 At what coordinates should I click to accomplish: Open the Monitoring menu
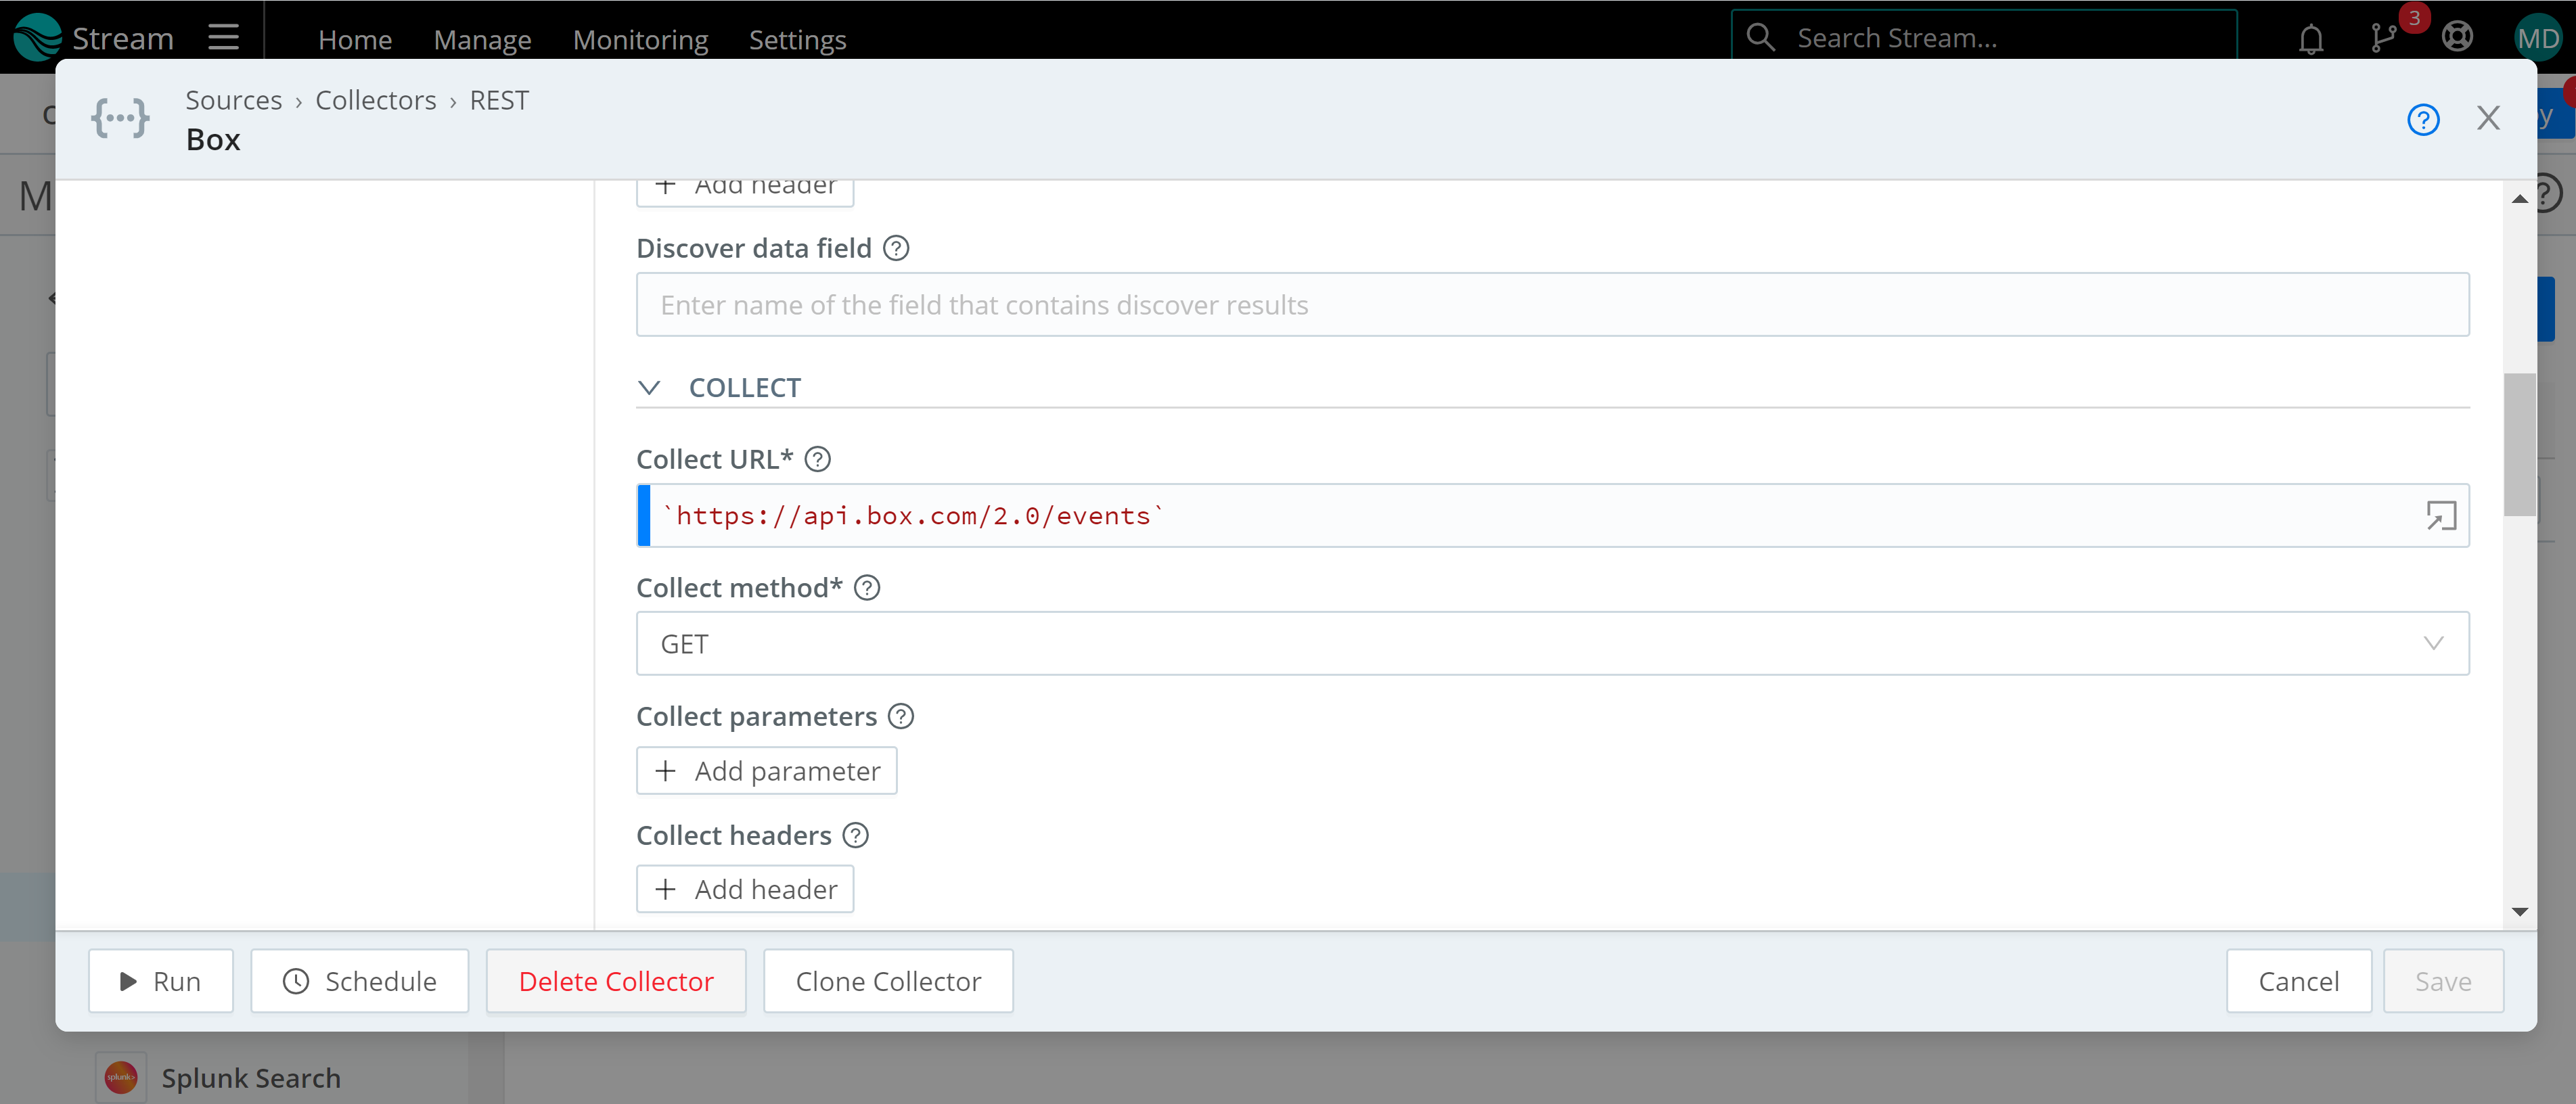[x=640, y=39]
